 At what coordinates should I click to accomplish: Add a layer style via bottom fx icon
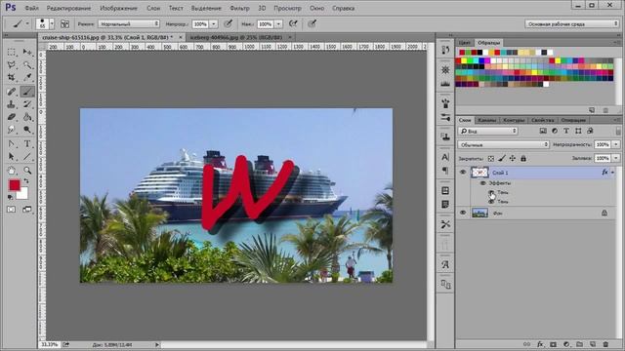[x=540, y=344]
